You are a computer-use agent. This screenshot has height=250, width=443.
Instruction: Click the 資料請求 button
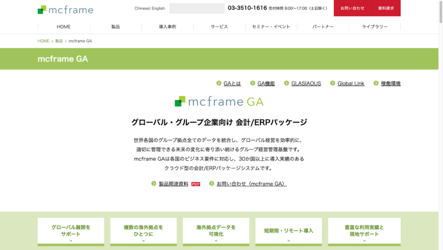pos(386,8)
